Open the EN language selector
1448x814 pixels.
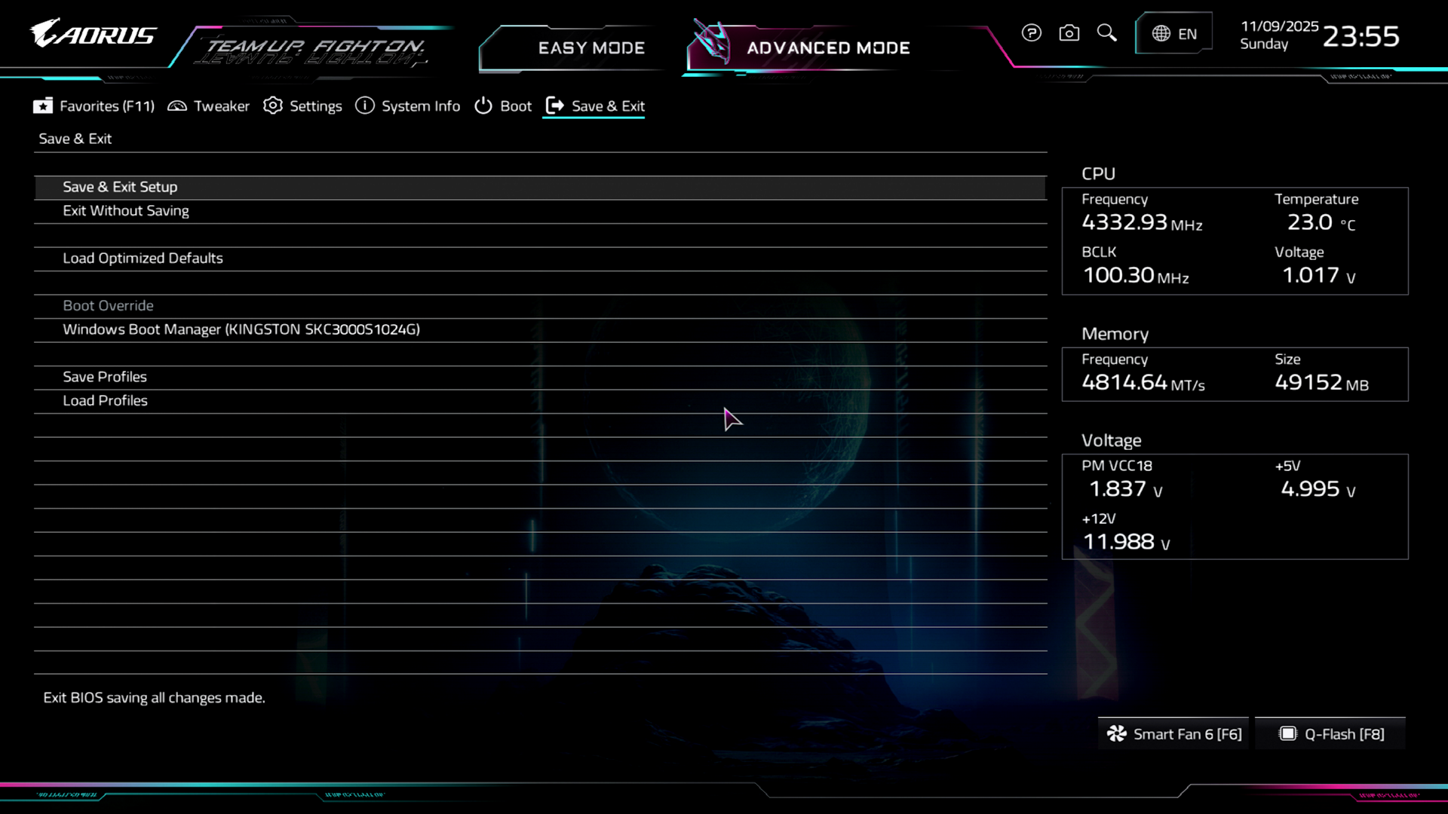click(1173, 34)
